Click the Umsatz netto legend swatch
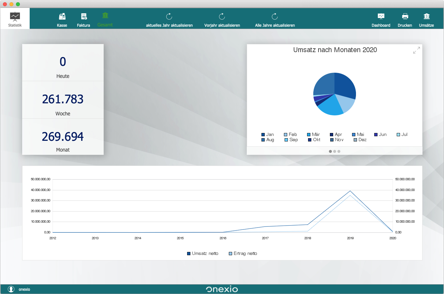Image resolution: width=444 pixels, height=294 pixels. [x=189, y=254]
